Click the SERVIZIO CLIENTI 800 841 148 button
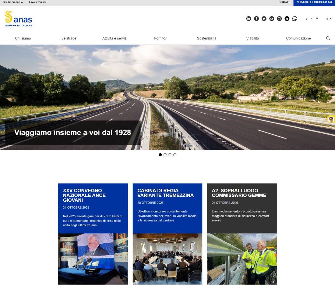 (x=314, y=2)
